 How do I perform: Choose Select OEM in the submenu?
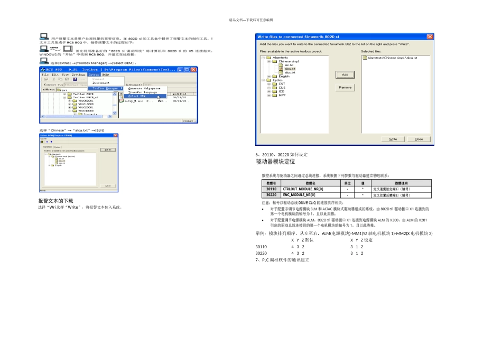[x=145, y=96]
